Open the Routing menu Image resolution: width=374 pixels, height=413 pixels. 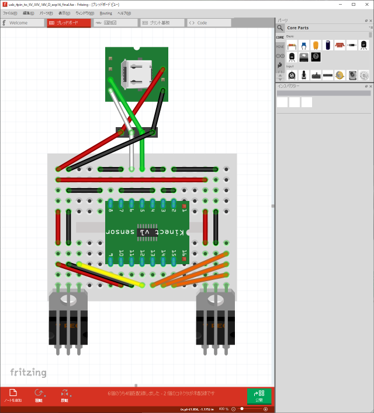point(106,13)
